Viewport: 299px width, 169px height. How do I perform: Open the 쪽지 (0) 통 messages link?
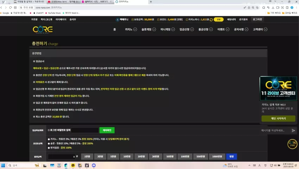[46, 19]
